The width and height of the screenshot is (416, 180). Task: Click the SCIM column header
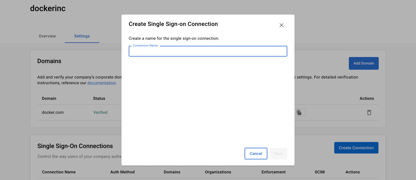click(320, 172)
